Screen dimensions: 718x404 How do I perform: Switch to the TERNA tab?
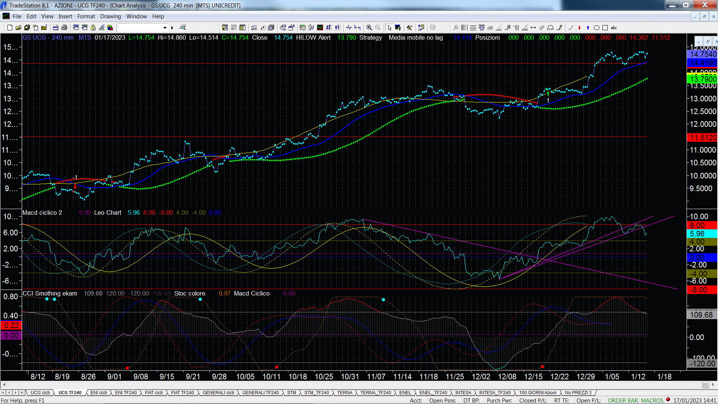click(x=345, y=393)
